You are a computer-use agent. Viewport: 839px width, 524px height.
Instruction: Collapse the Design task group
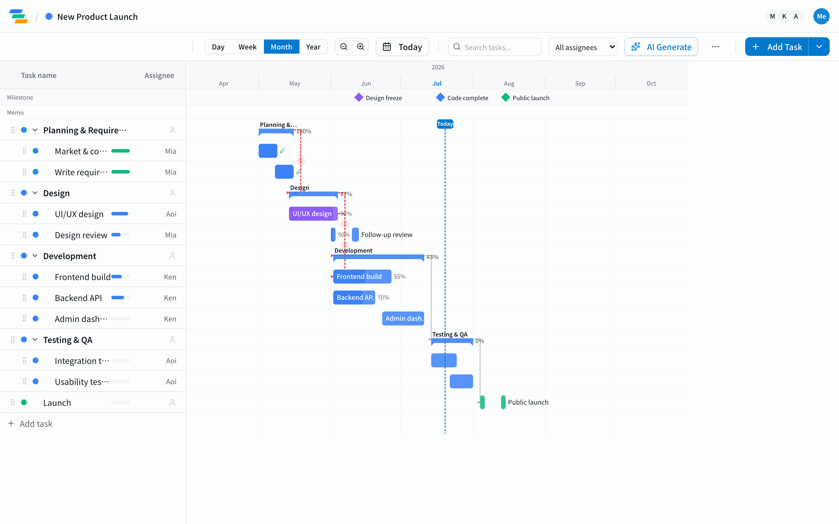coord(35,193)
